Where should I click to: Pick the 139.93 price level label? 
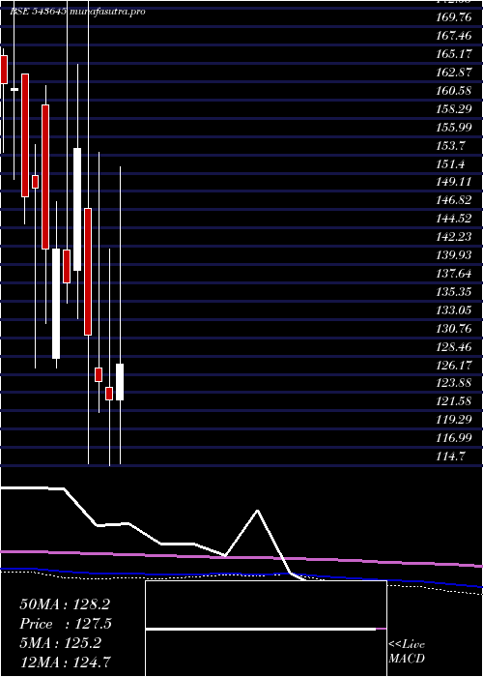[x=454, y=255]
